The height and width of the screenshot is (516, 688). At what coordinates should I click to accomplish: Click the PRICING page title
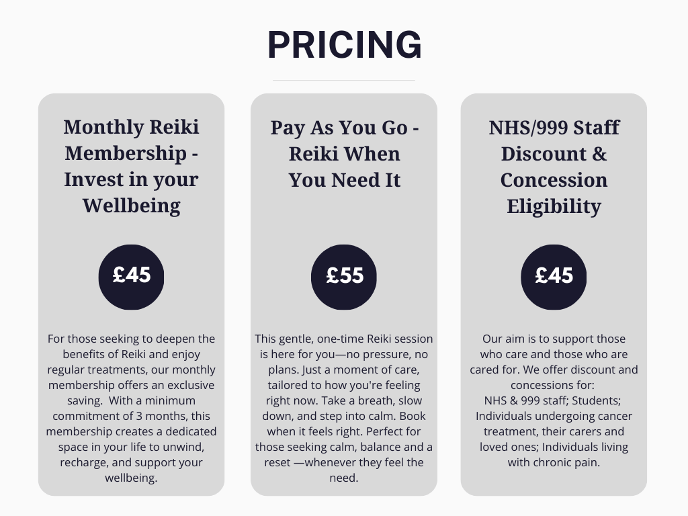(344, 45)
